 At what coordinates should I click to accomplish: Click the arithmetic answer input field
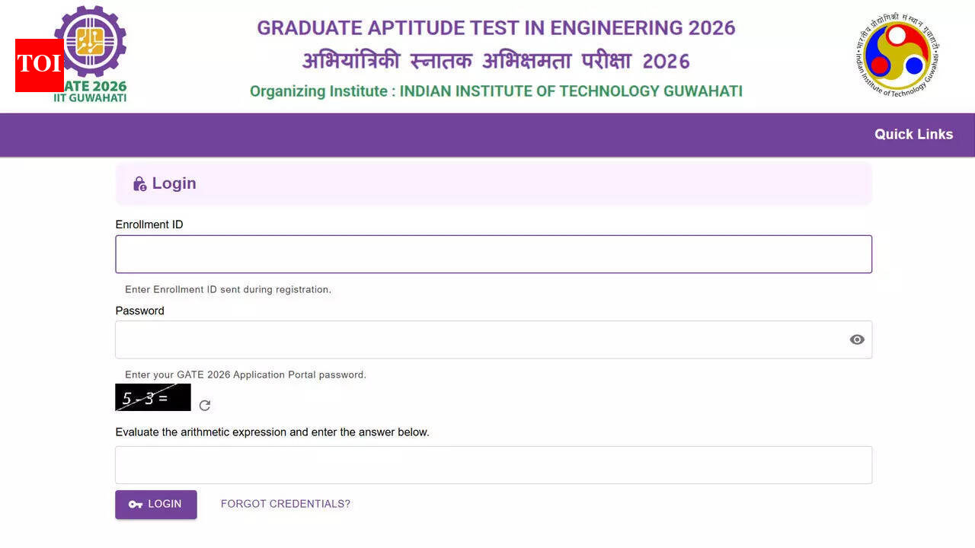[494, 464]
